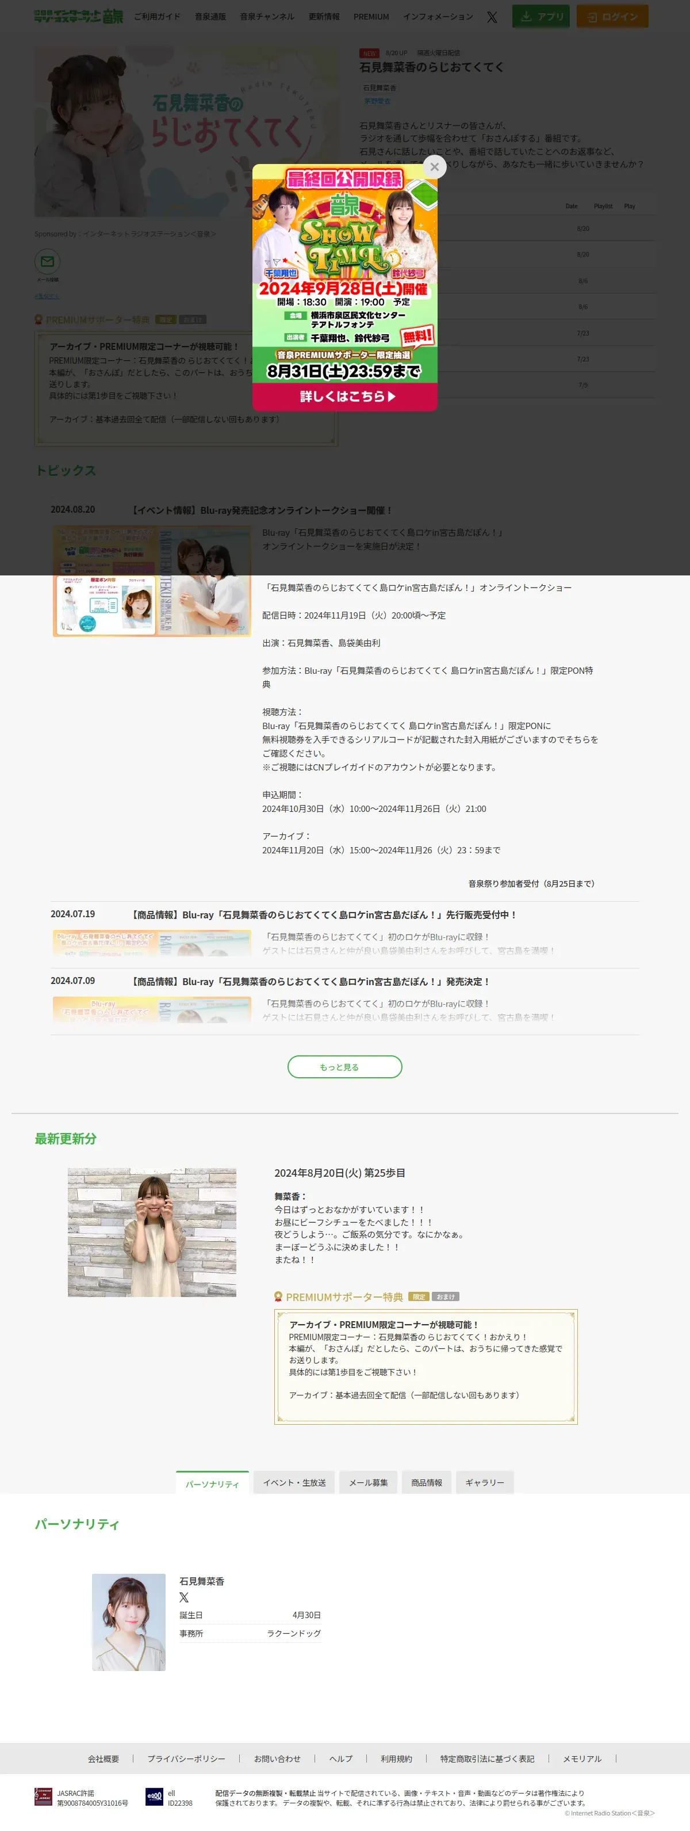Screen dimensions: 690x1831
Task: Open メモリアル footer link
Action: coord(582,1758)
